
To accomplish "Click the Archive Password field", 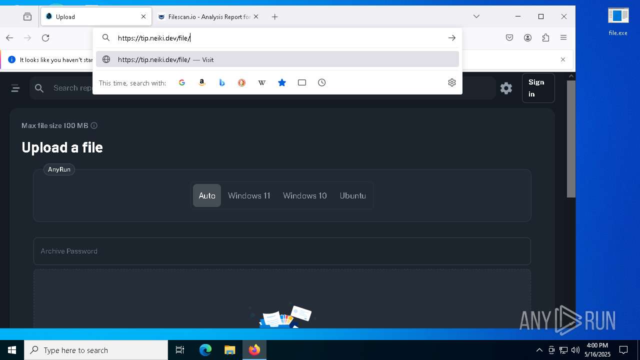I will pos(282,251).
